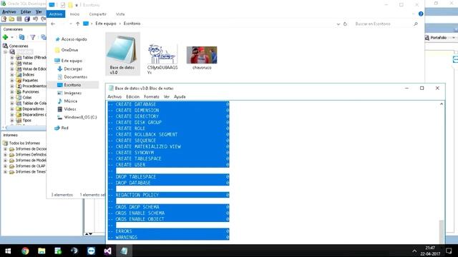The image size is (458, 257).
Task: Open the Portafolio dropdown in SQL Developer
Action: tap(454, 38)
